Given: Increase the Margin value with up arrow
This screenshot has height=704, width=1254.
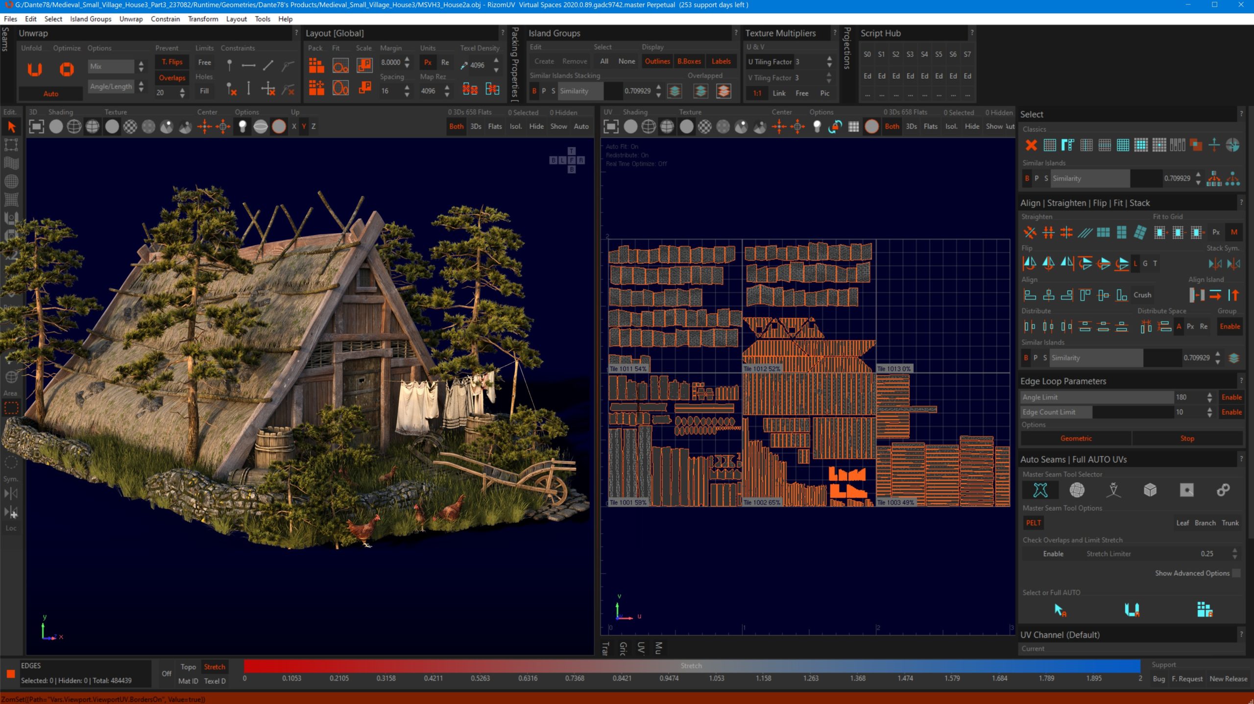Looking at the screenshot, I should tap(407, 59).
